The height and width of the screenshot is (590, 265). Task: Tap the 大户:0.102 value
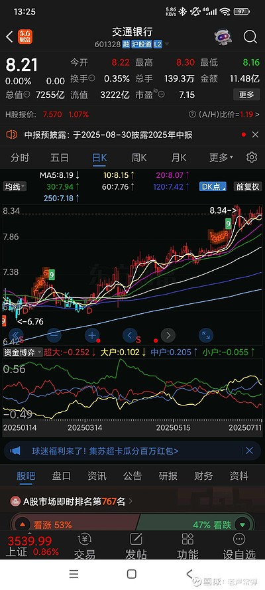[123, 352]
